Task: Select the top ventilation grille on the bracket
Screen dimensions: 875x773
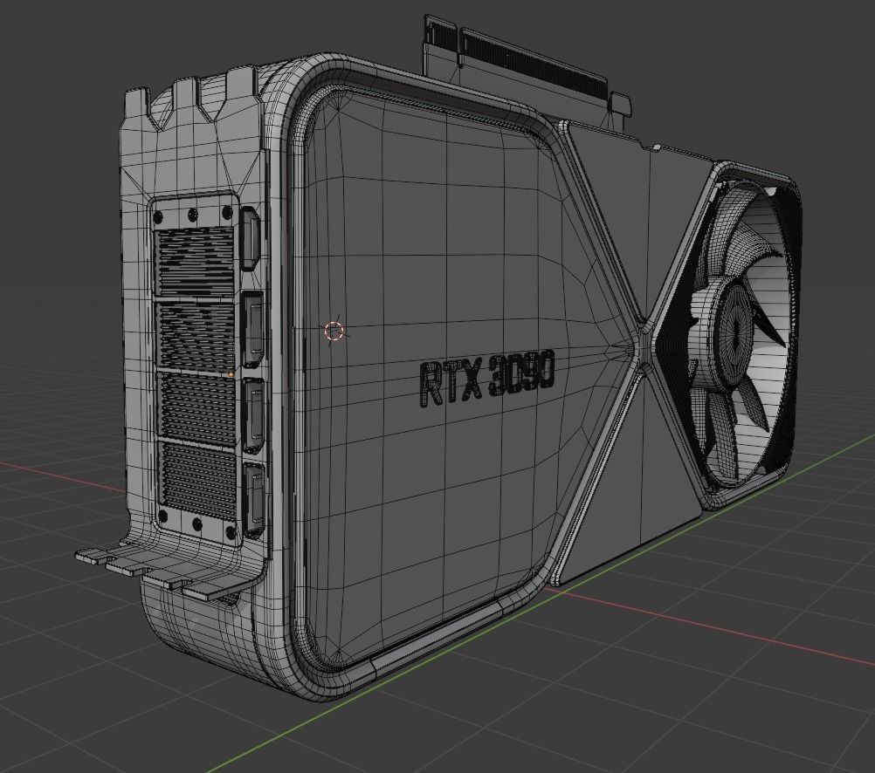Action: 194,261
